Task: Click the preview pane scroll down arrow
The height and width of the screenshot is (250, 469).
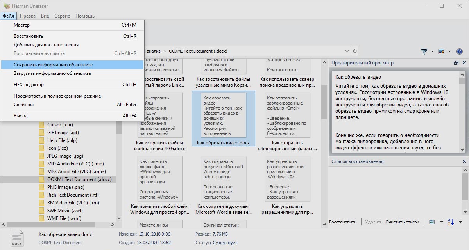Action: point(462,149)
